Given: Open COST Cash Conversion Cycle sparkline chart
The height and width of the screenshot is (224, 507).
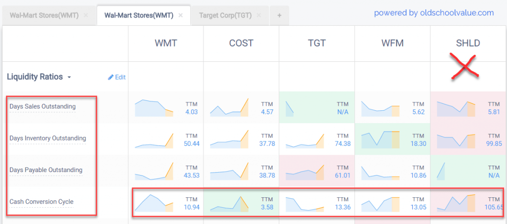Looking at the screenshot, I should 229,204.
